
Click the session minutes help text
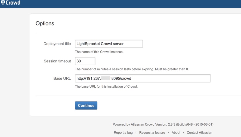(132, 69)
